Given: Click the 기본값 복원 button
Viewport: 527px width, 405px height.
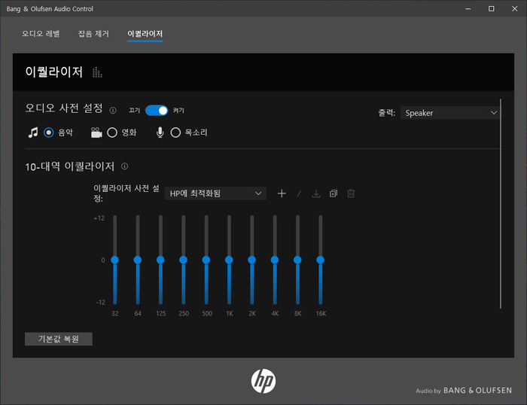Looking at the screenshot, I should click(59, 339).
